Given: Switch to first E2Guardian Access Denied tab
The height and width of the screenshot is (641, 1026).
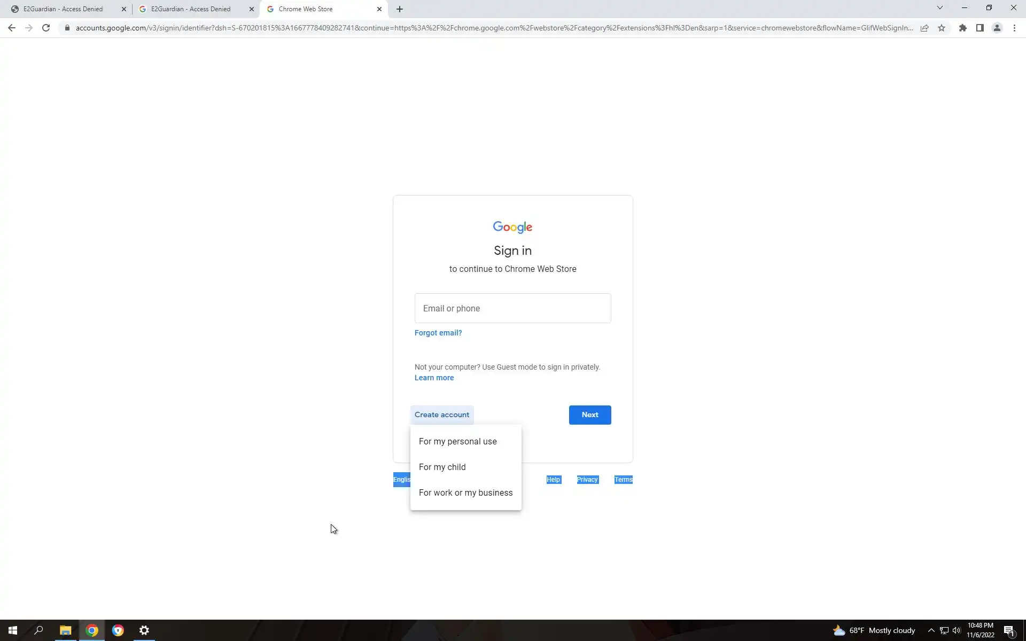Looking at the screenshot, I should click(63, 9).
